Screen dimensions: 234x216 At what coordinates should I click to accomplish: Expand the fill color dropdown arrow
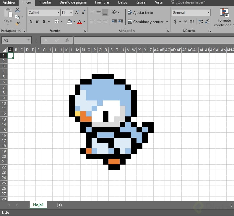click(74, 22)
